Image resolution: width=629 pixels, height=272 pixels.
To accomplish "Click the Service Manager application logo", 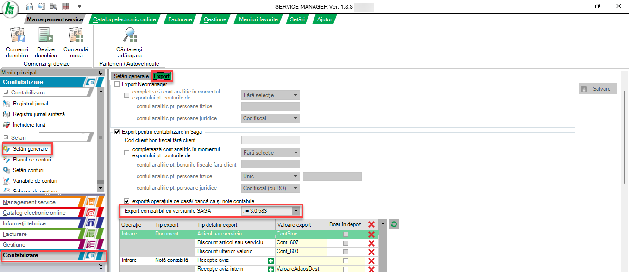I will pyautogui.click(x=10, y=8).
